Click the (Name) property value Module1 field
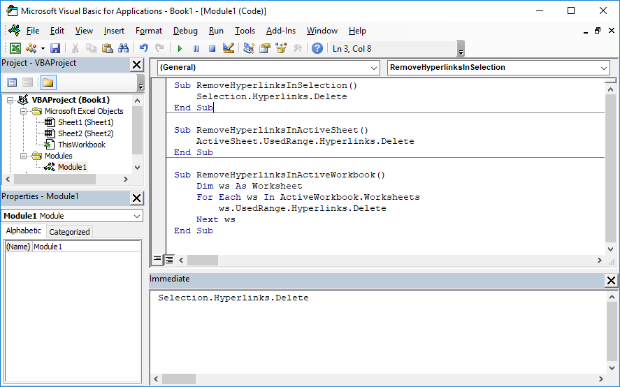Viewport: 620px width, 387px height. click(x=86, y=247)
